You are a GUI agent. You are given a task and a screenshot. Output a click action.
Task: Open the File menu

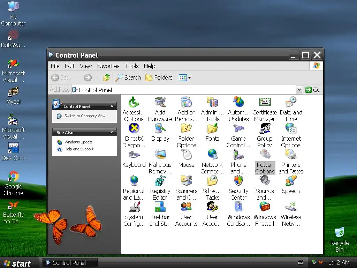tap(55, 66)
